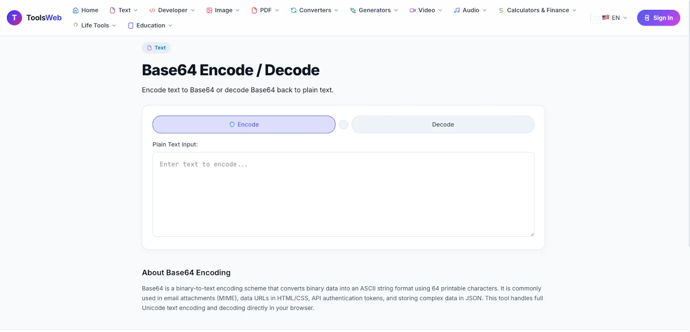Viewport: 690px width, 332px height.
Task: Open the Generators menu label
Action: 375,10
